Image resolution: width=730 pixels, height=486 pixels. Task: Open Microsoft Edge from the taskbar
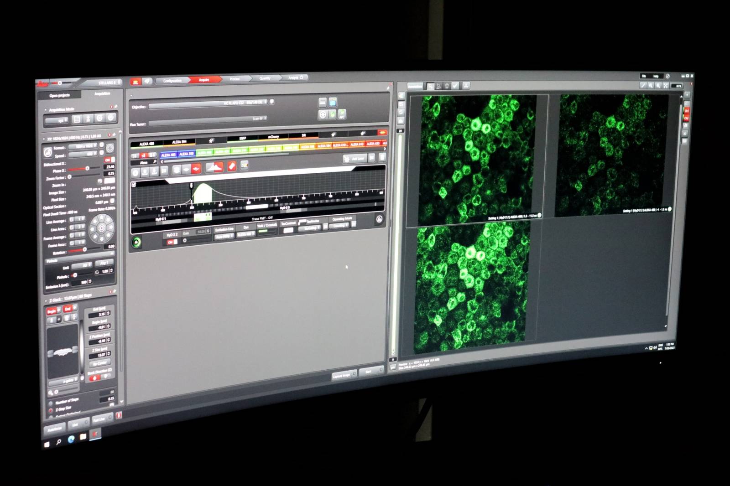71,439
